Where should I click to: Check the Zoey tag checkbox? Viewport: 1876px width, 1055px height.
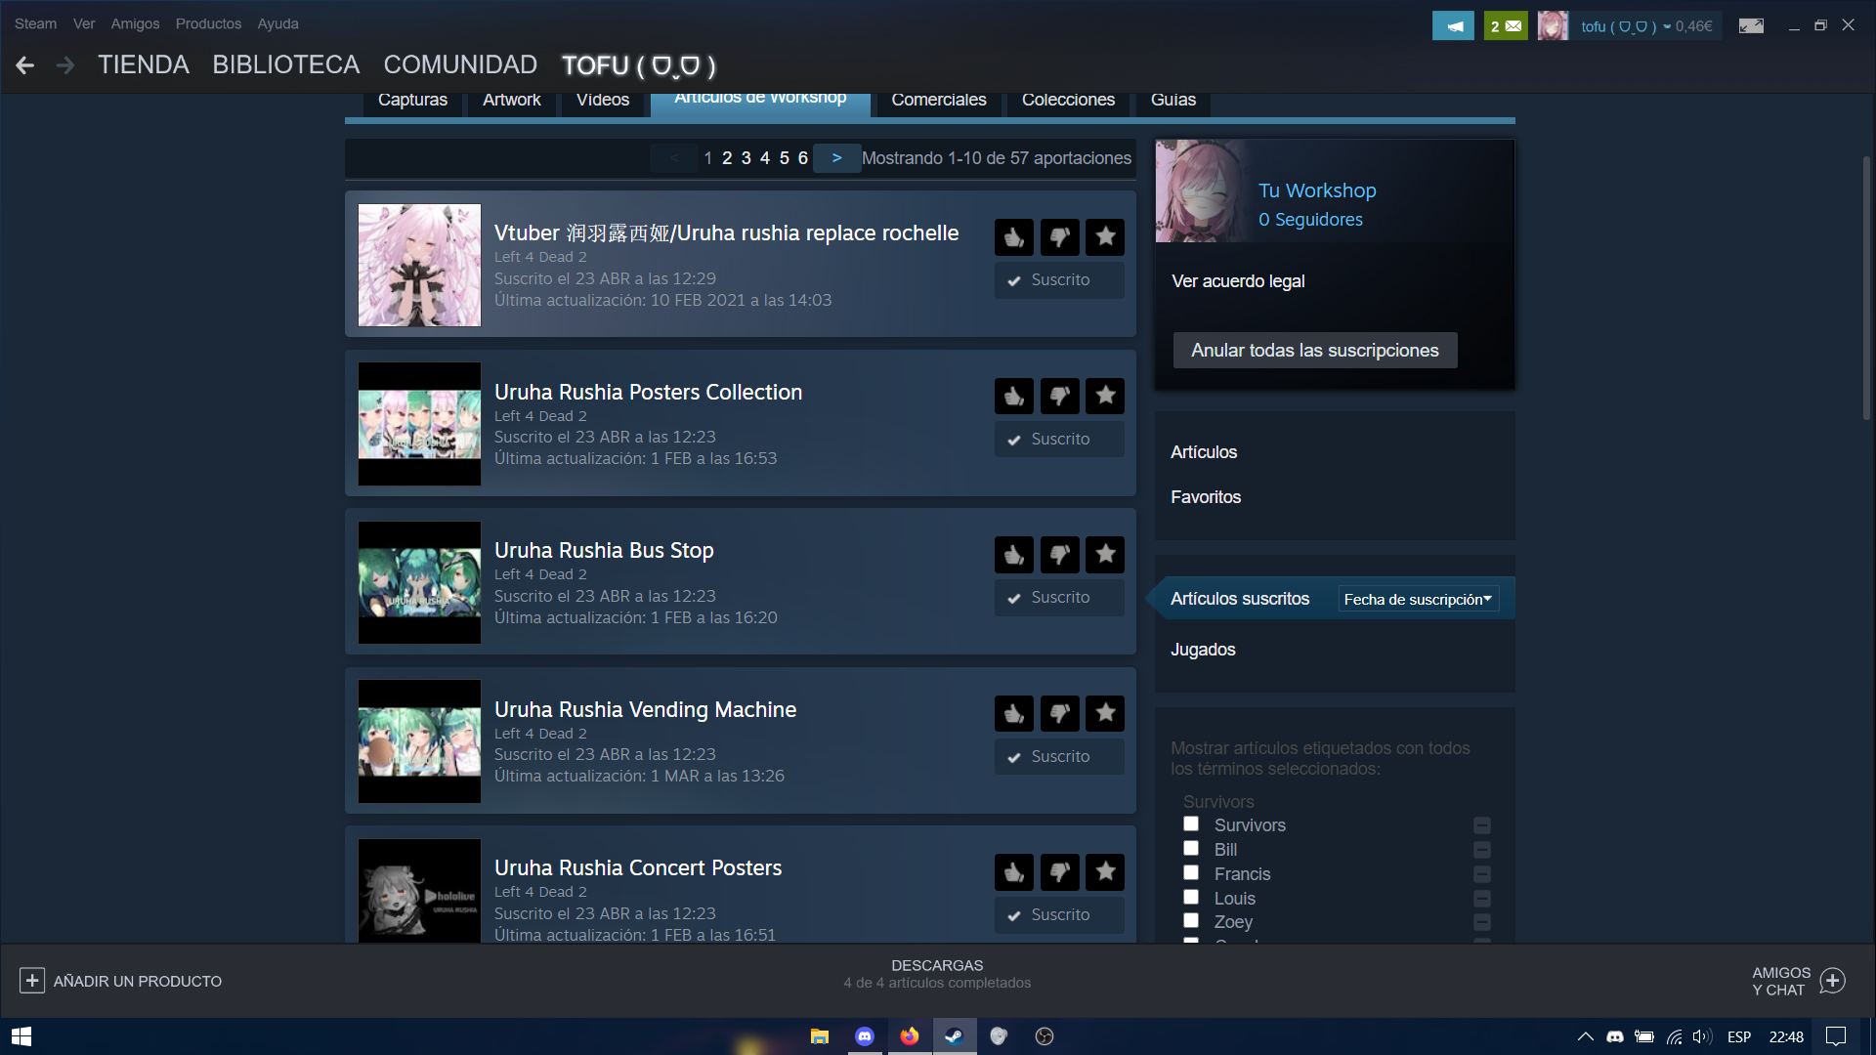point(1191,920)
